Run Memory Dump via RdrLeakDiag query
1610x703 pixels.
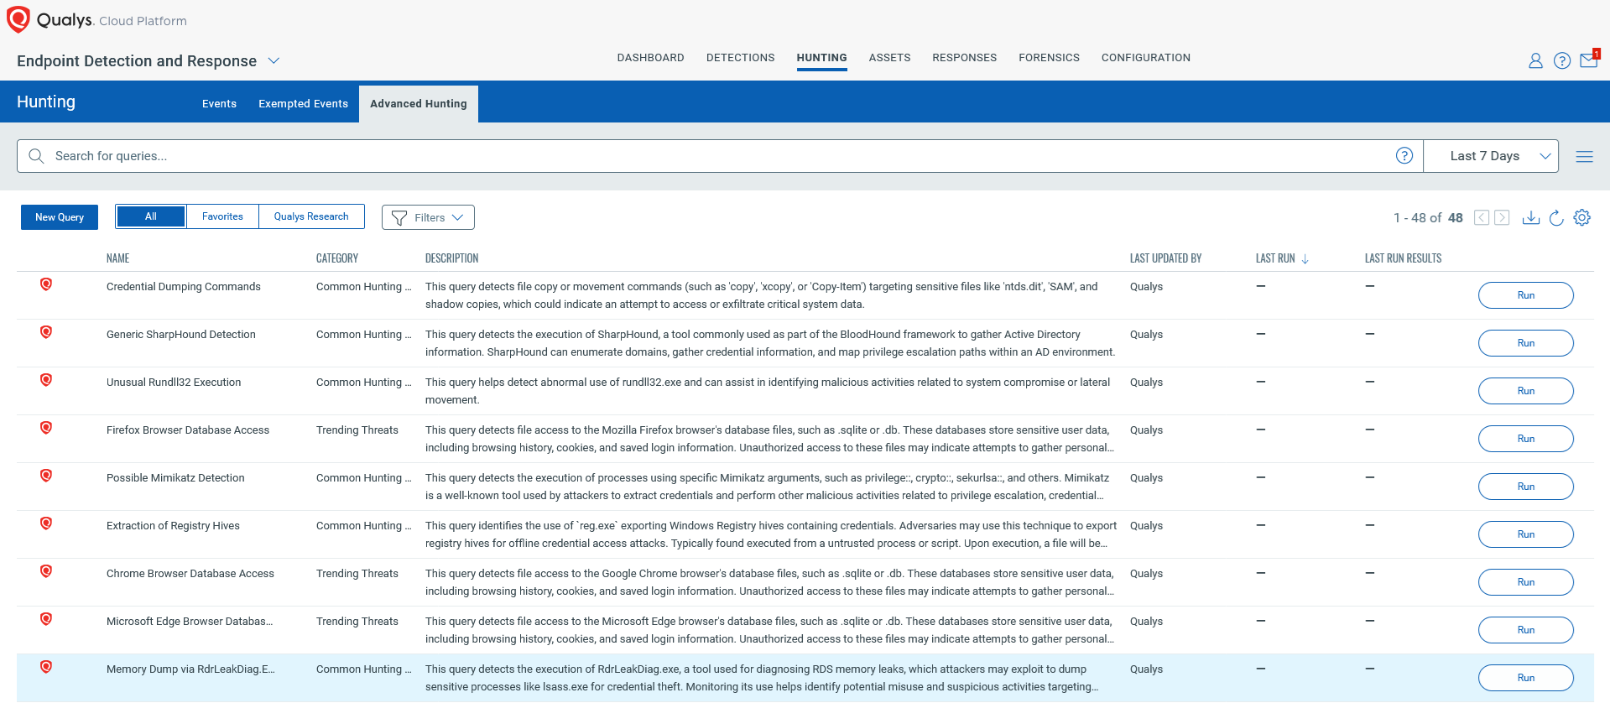(1525, 678)
